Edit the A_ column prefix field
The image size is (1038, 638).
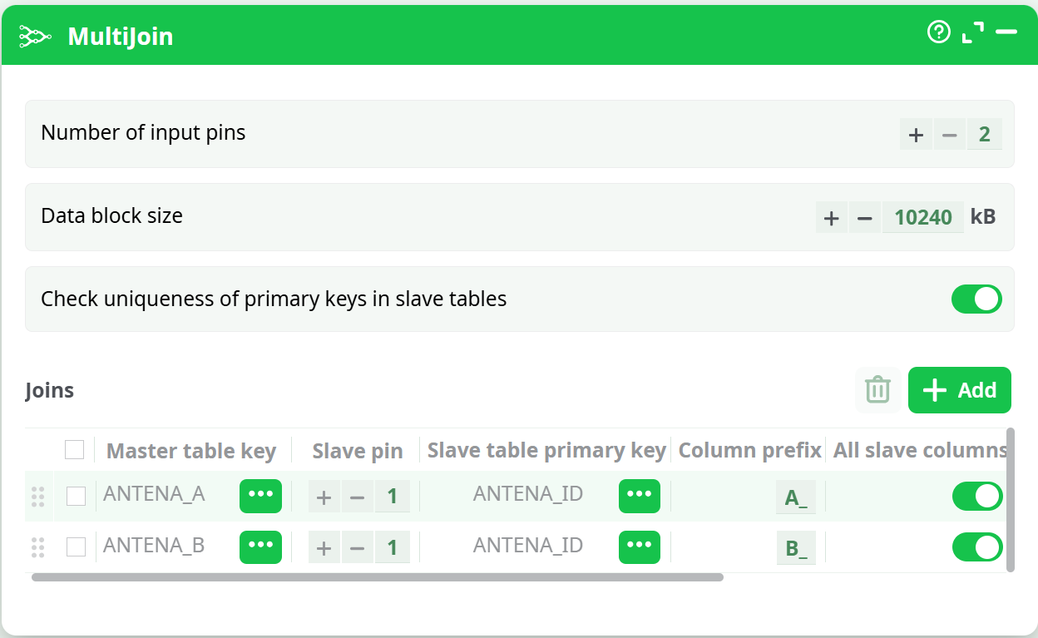click(796, 497)
